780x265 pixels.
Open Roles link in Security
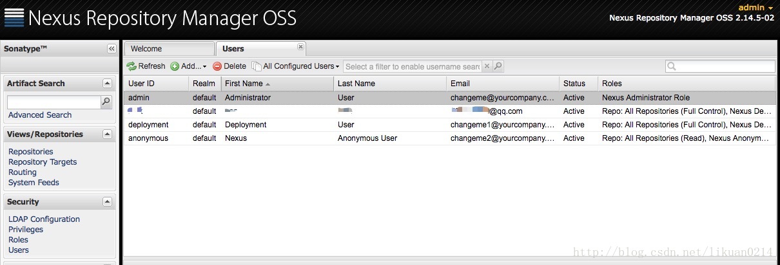[18, 240]
